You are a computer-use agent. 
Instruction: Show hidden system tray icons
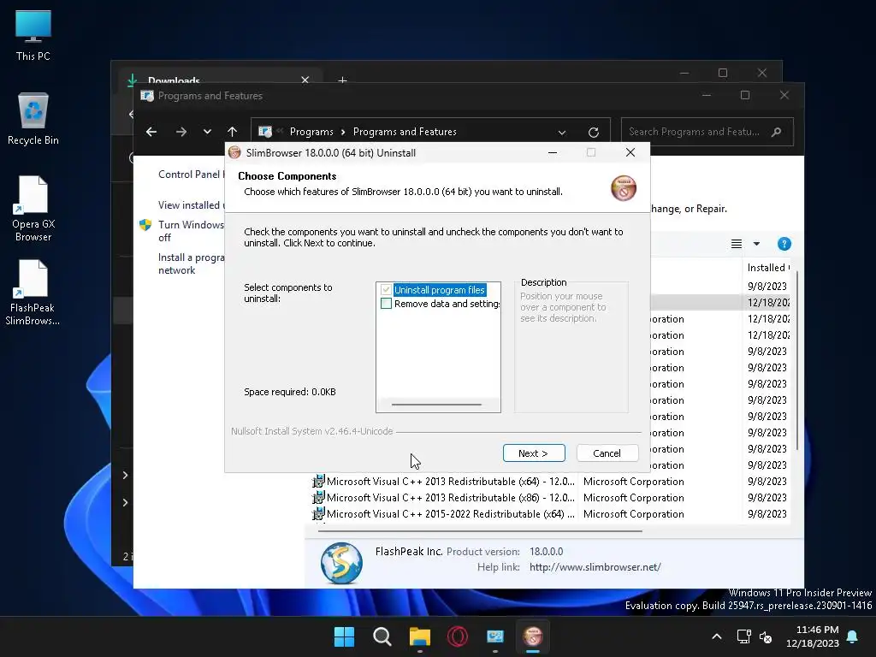click(717, 636)
